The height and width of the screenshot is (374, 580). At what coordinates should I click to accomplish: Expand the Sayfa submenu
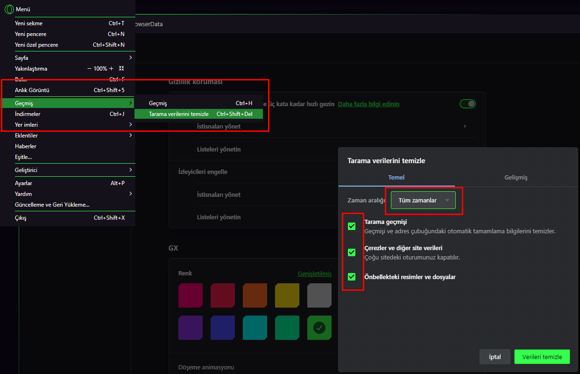point(68,58)
